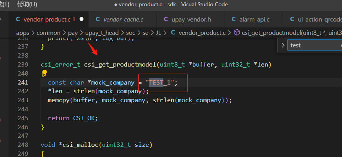Click the 'return' keyword on line 245
This screenshot has width=342, height=157.
pyautogui.click(x=59, y=118)
